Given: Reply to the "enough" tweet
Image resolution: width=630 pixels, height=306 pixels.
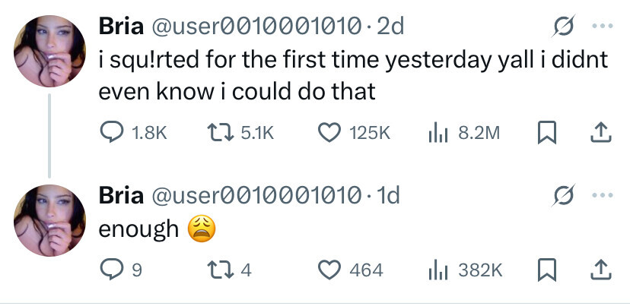Looking at the screenshot, I should (113, 269).
